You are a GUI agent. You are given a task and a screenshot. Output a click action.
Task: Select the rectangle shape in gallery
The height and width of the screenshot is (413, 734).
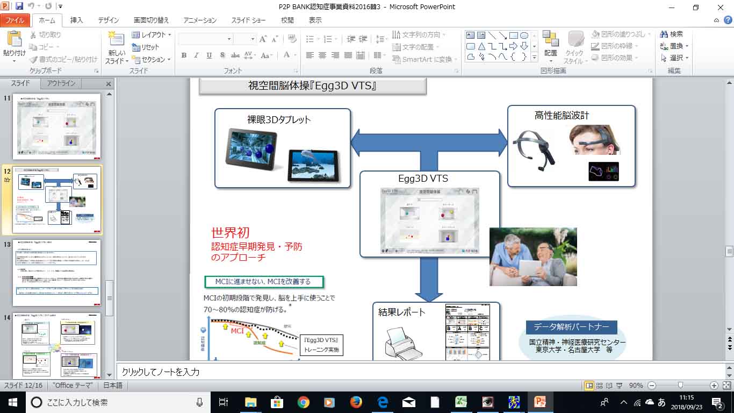514,35
